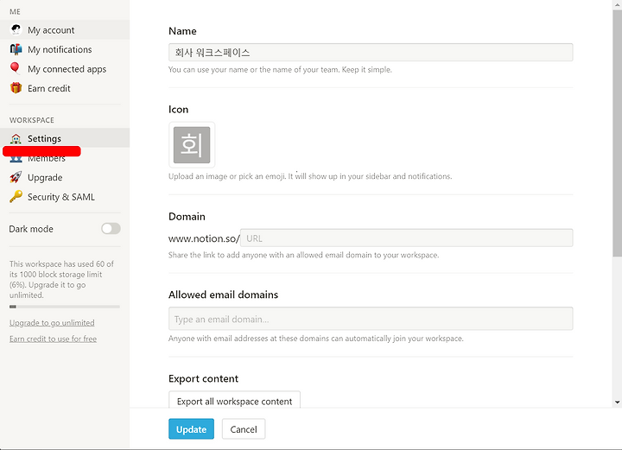
Task: Click the 'Allowed email domains' heading
Action: (x=224, y=295)
